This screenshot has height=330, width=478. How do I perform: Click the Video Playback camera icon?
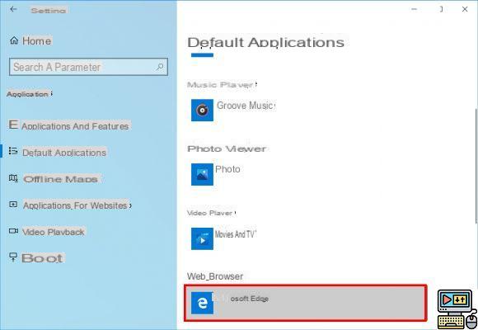coord(13,231)
